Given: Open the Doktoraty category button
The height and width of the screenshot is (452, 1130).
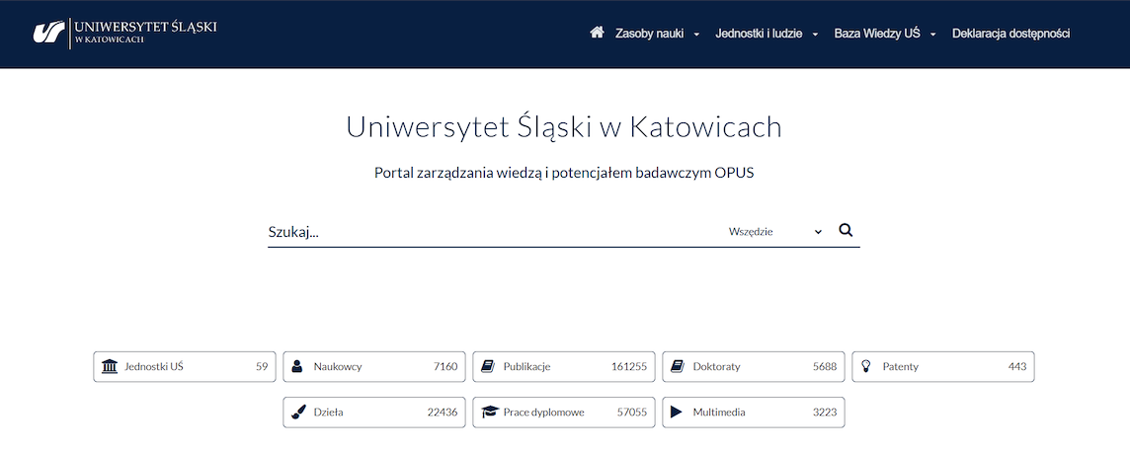Looking at the screenshot, I should [753, 366].
